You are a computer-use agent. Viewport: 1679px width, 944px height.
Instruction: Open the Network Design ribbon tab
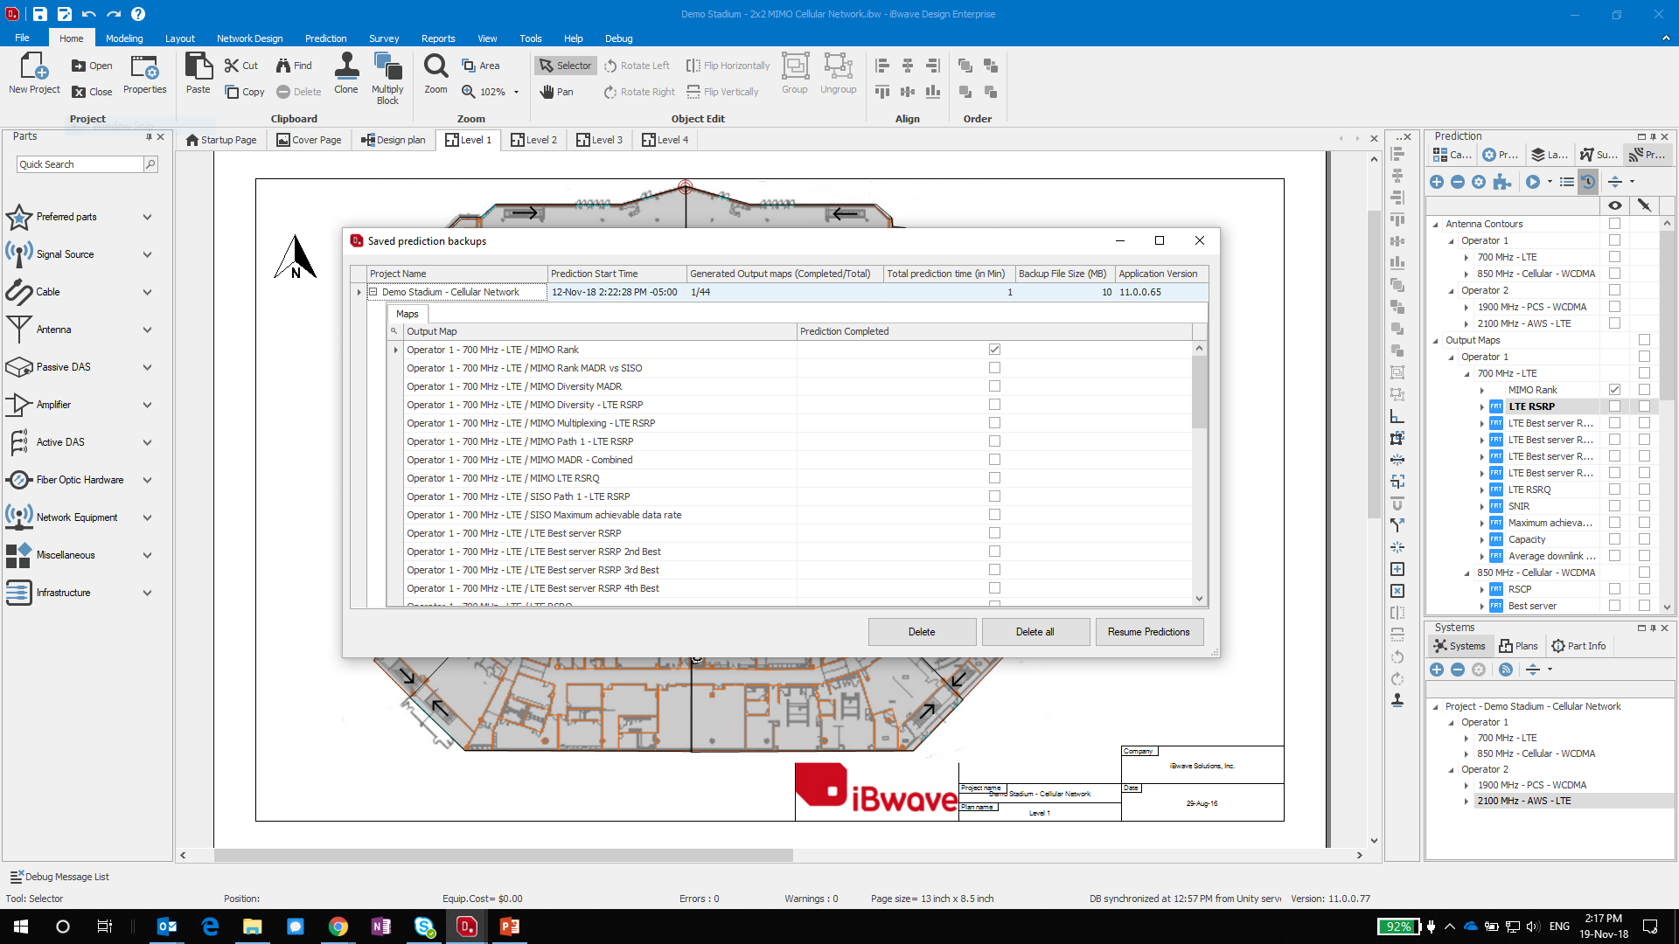pyautogui.click(x=250, y=38)
